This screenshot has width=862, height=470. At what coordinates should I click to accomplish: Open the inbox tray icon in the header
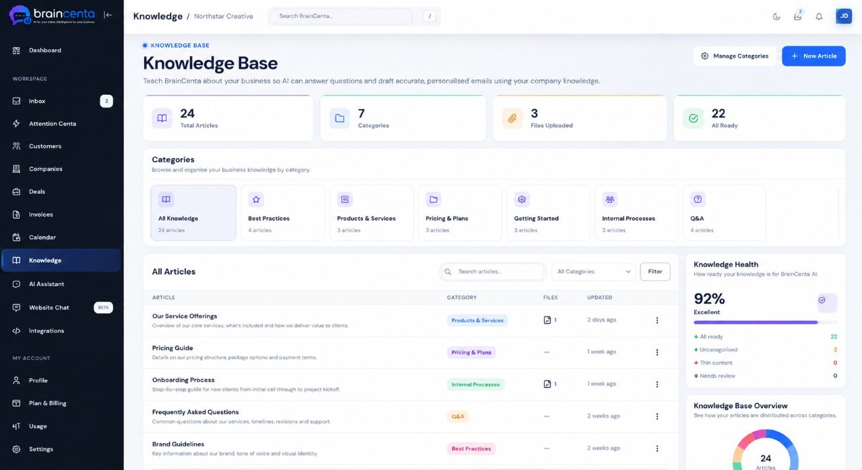(x=797, y=17)
